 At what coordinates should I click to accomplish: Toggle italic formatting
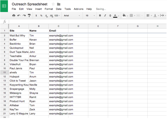pyautogui.click(x=105, y=16)
